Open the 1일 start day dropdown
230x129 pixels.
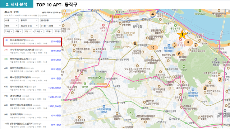point(28,31)
